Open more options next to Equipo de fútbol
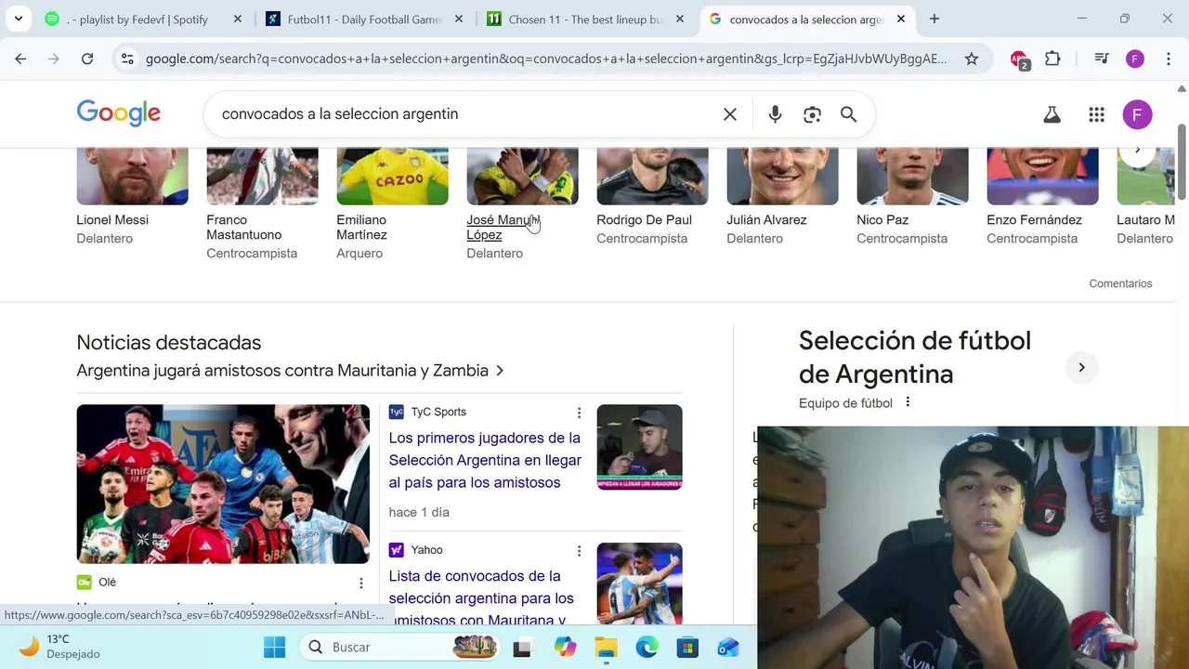This screenshot has height=669, width=1189. coord(908,402)
